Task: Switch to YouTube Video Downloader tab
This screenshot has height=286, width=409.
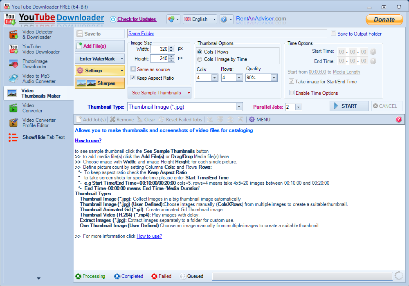Action: coord(38,49)
